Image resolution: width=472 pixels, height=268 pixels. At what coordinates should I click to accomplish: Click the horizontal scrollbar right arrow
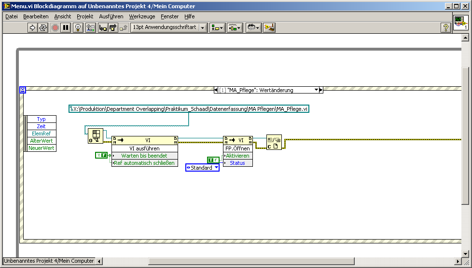coord(458,261)
